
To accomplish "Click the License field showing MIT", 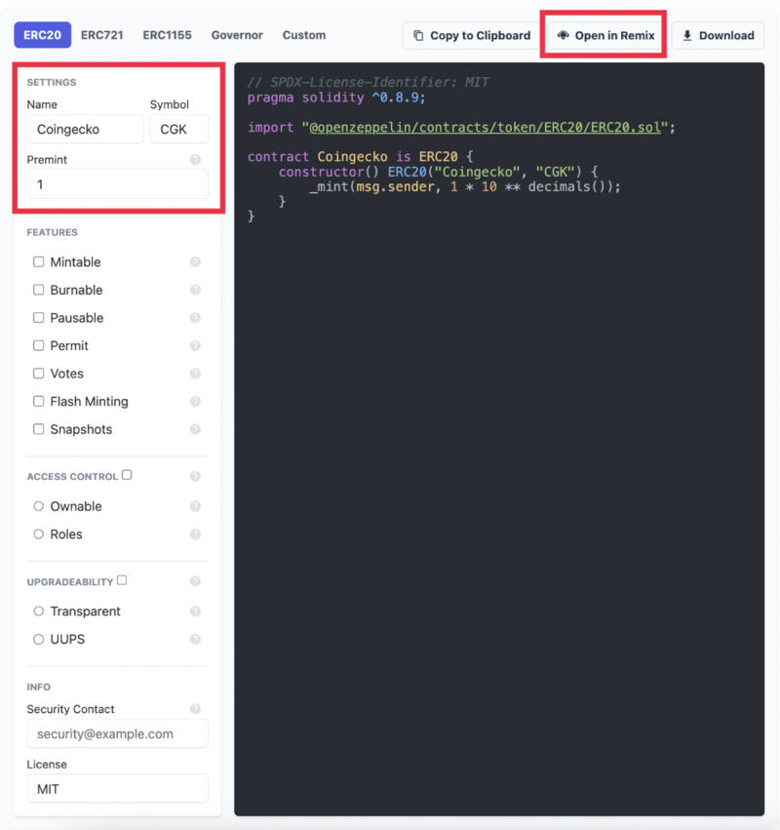I will (x=117, y=789).
